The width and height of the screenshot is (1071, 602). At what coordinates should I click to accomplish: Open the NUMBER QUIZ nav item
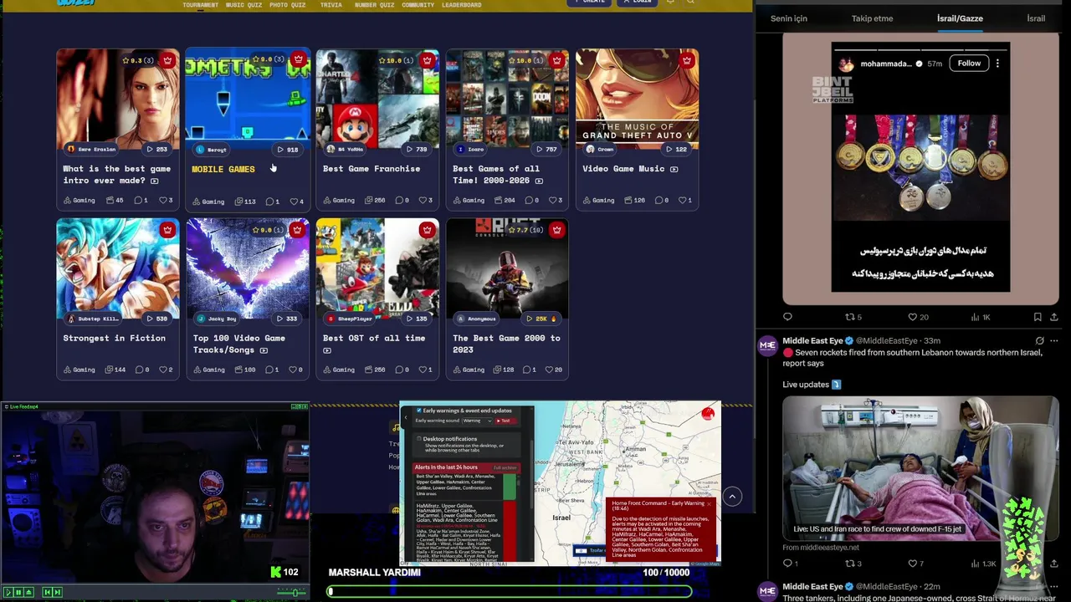point(374,5)
